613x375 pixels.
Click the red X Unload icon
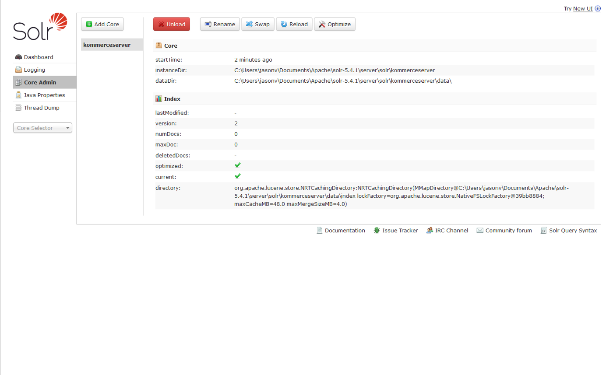pos(161,25)
